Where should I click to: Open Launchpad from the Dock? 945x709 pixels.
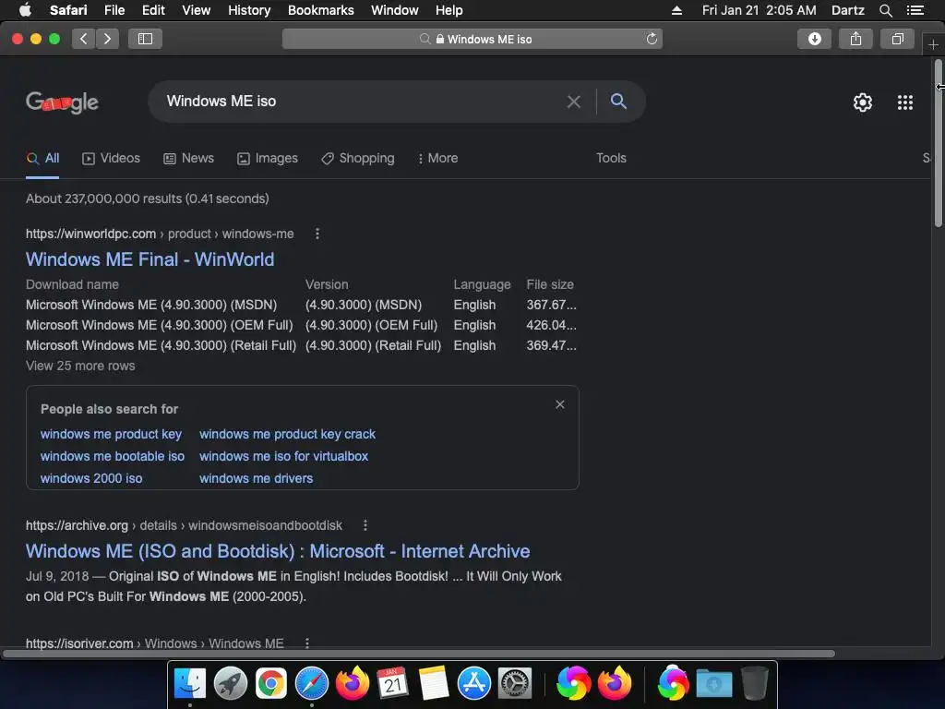230,684
